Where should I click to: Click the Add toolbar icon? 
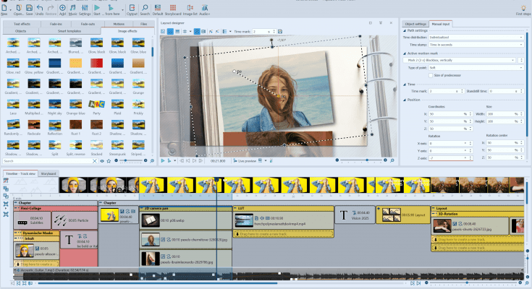coord(62,9)
